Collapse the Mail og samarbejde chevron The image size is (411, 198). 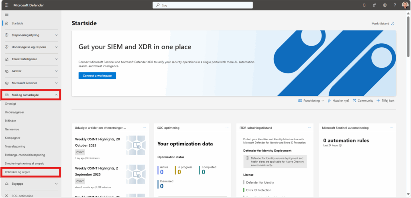[57, 95]
